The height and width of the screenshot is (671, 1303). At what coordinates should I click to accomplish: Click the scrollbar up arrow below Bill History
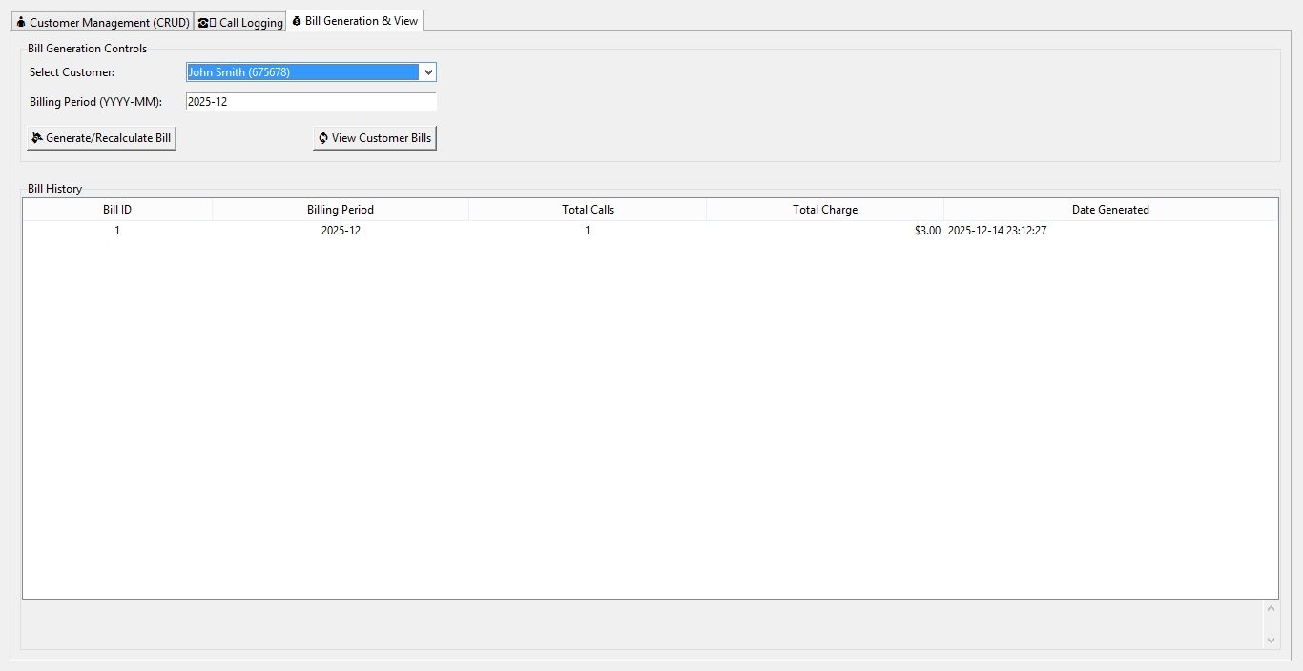[x=1271, y=608]
